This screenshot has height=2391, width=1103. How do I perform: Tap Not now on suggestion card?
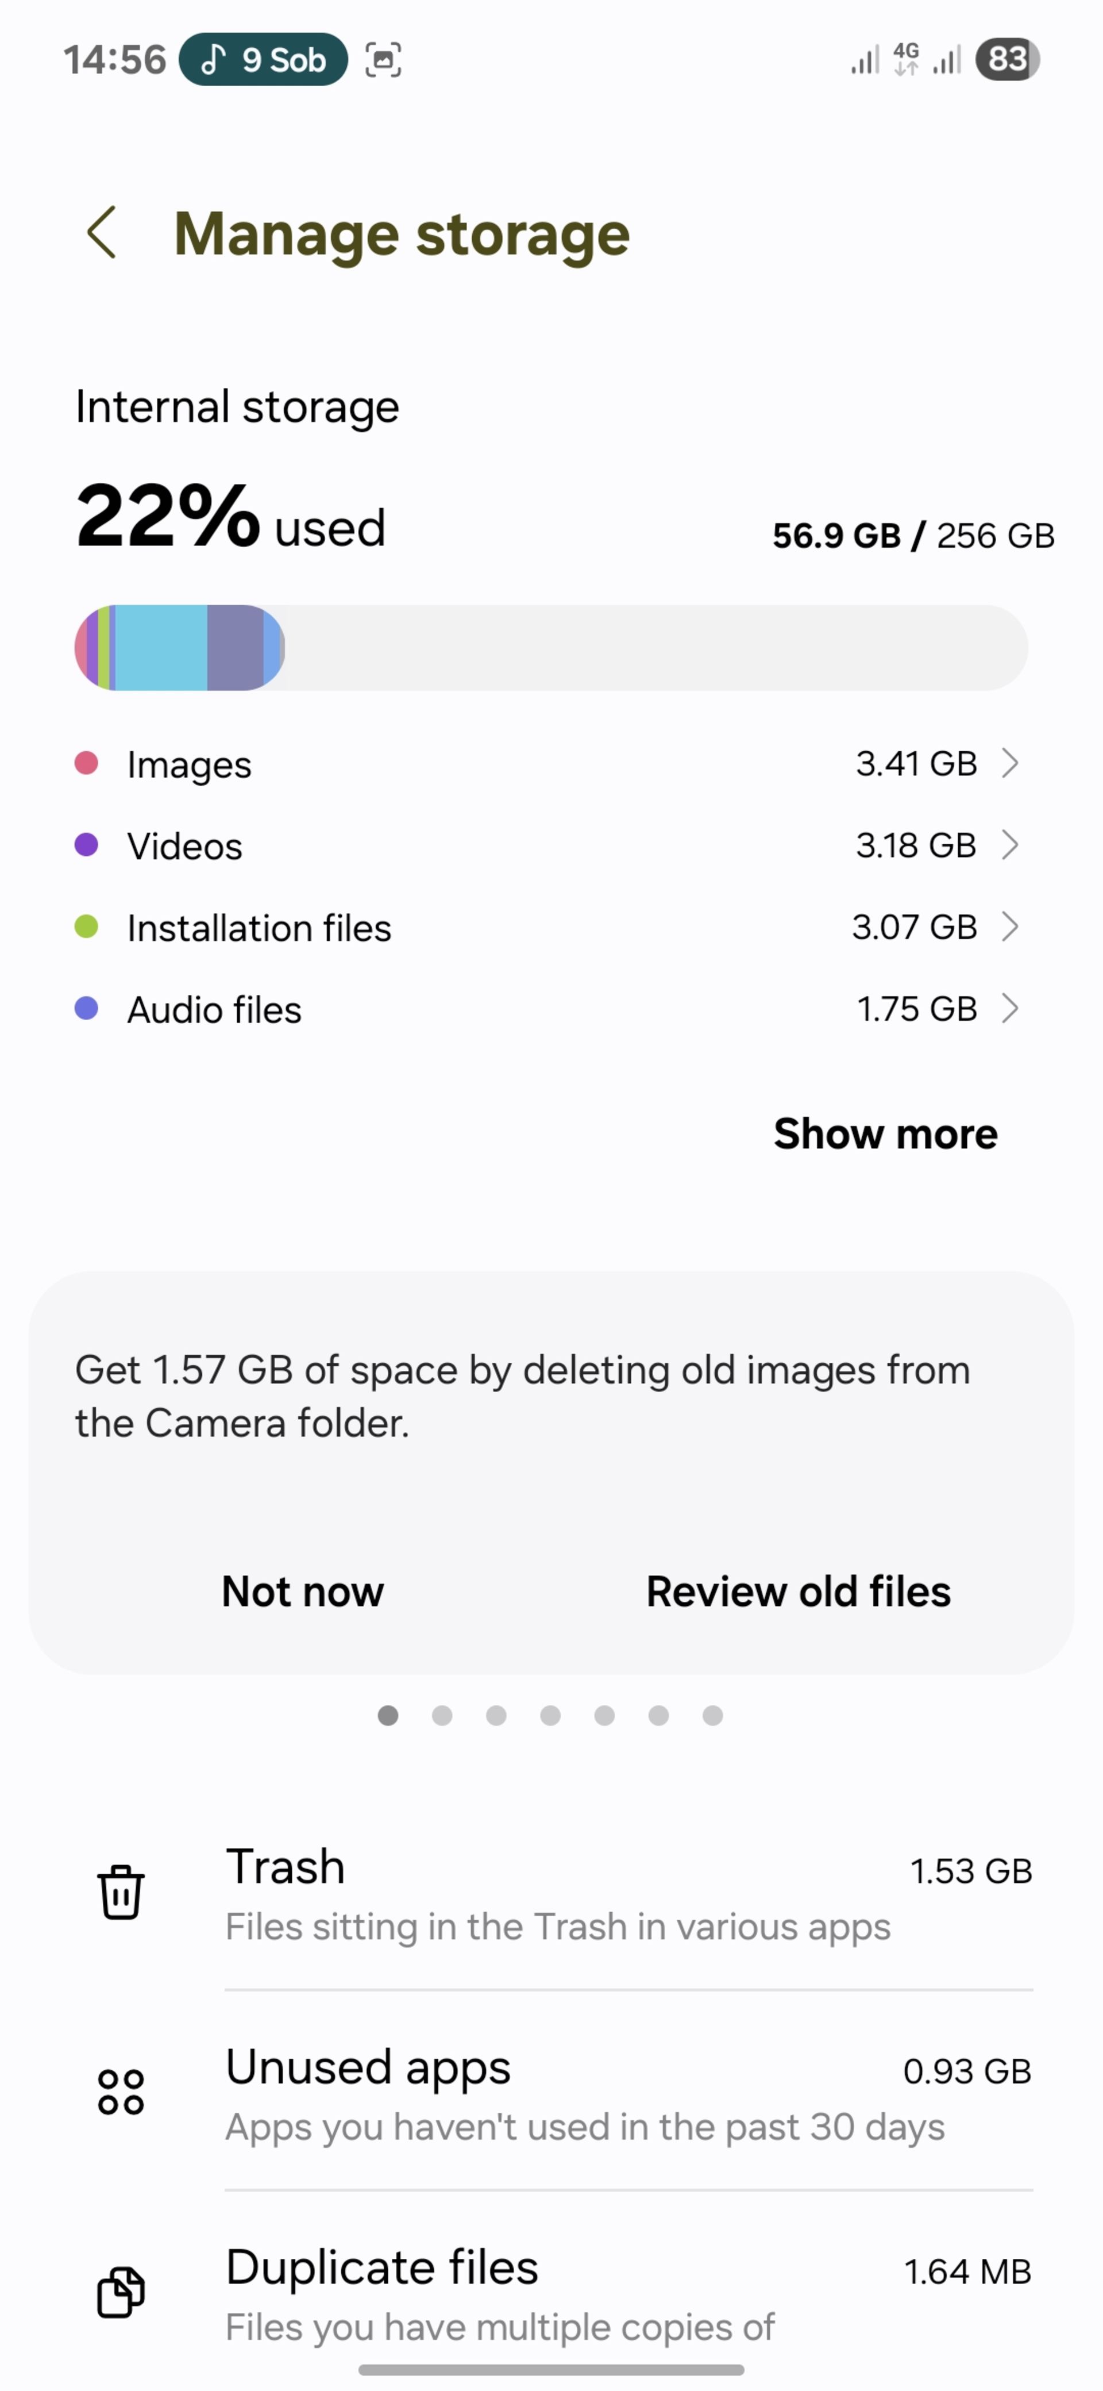(x=302, y=1591)
